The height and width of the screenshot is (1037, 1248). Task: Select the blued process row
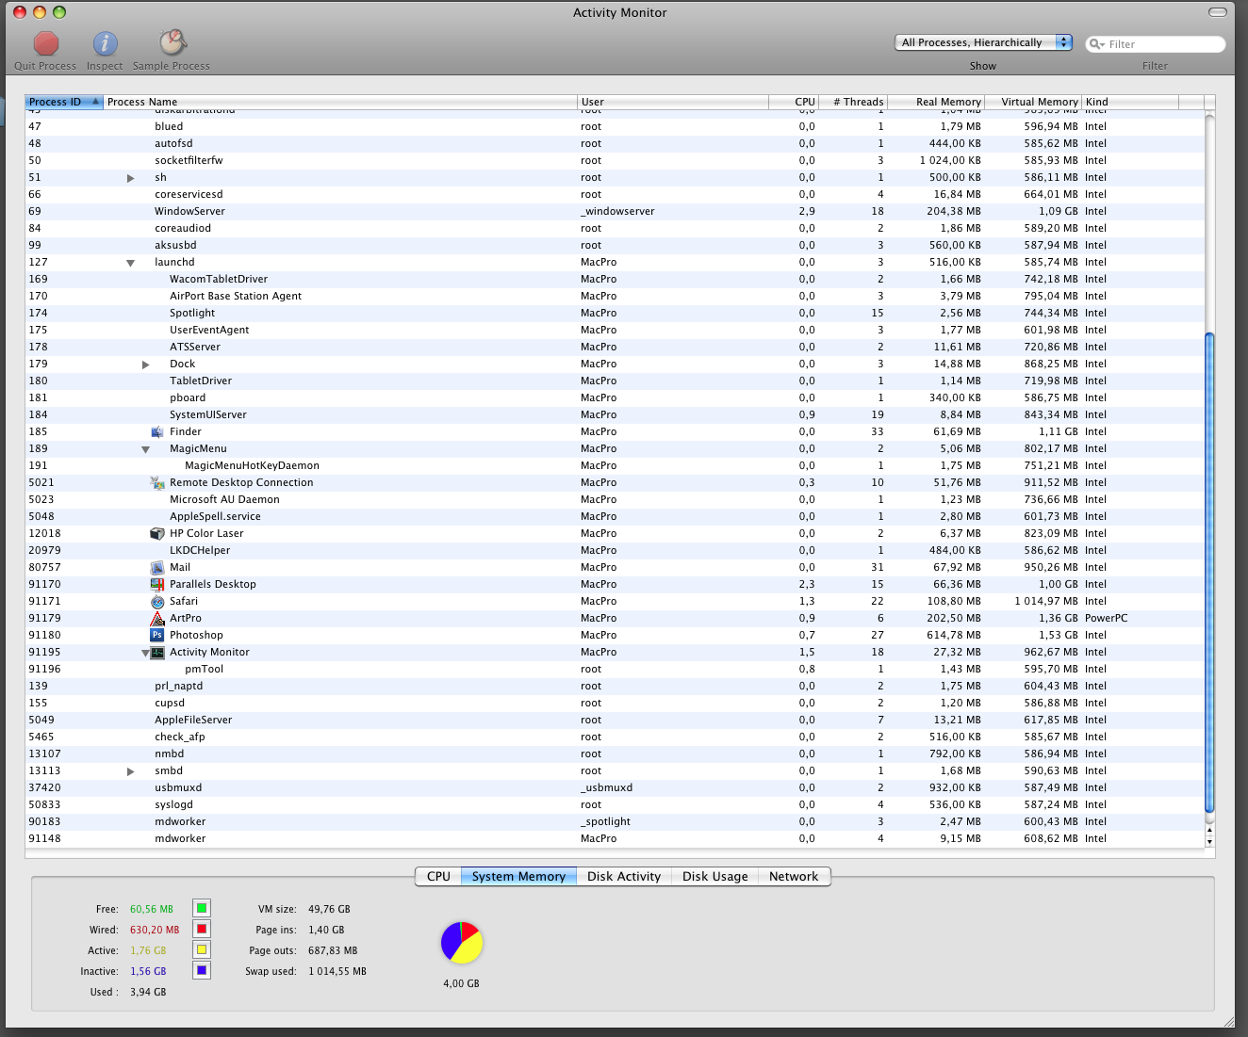(616, 126)
